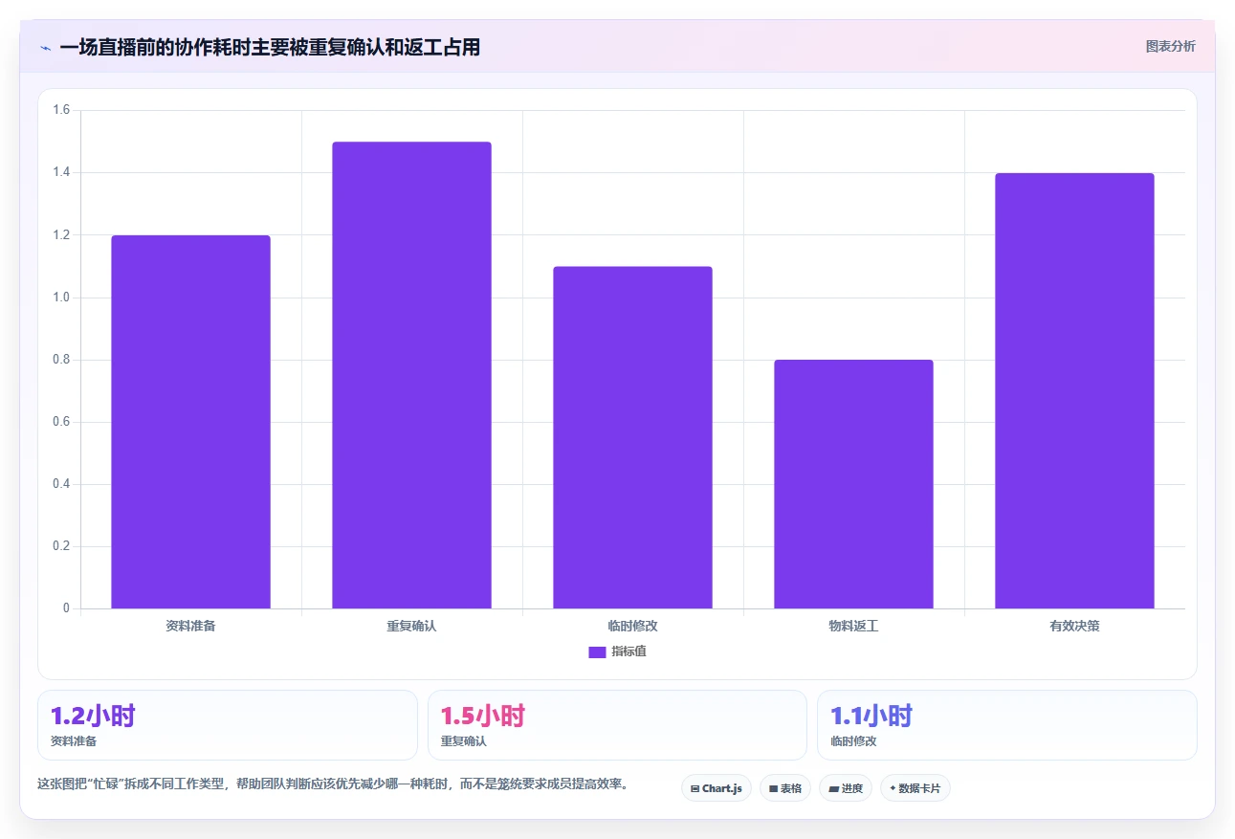Viewport: 1235px width, 839px height.
Task: Click the 重复确认 x-axis label
Action: [411, 627]
